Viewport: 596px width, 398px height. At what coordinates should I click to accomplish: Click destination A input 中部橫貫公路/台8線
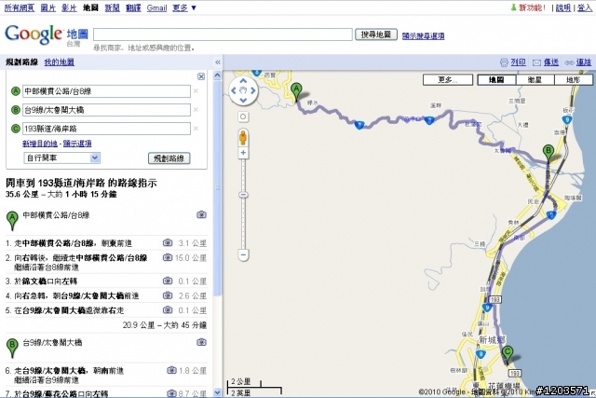click(106, 91)
